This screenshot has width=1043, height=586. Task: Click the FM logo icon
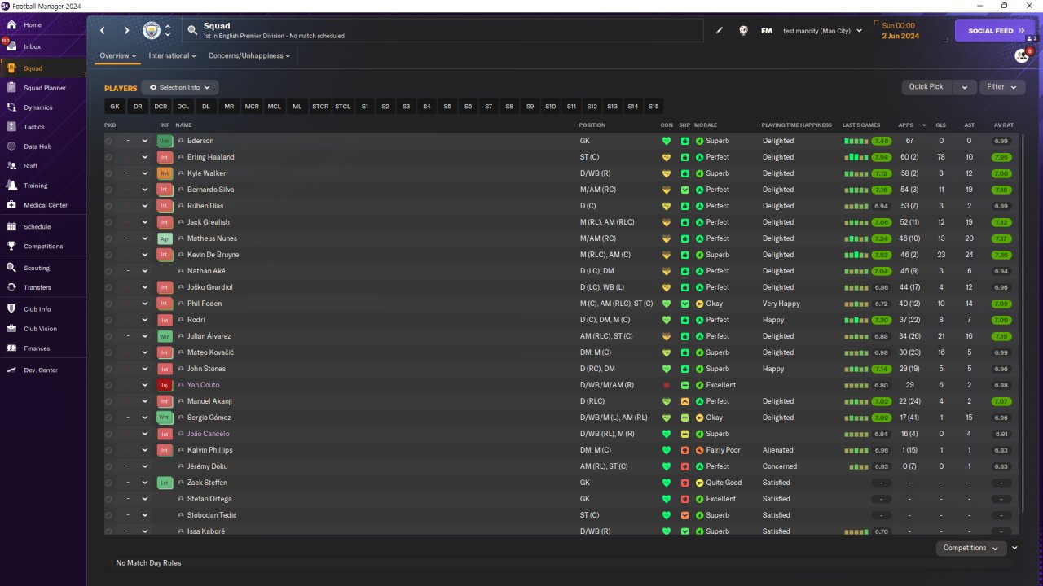[x=767, y=31]
